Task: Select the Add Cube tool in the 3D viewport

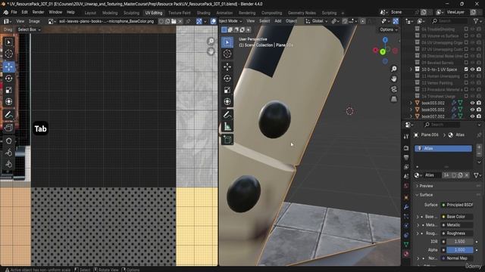Action: [x=227, y=139]
